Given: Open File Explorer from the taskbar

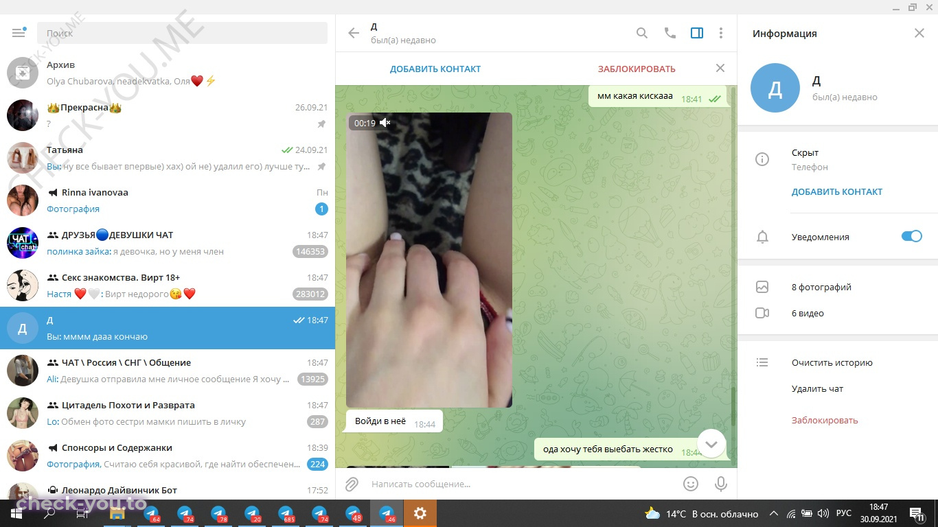Looking at the screenshot, I should click(117, 513).
